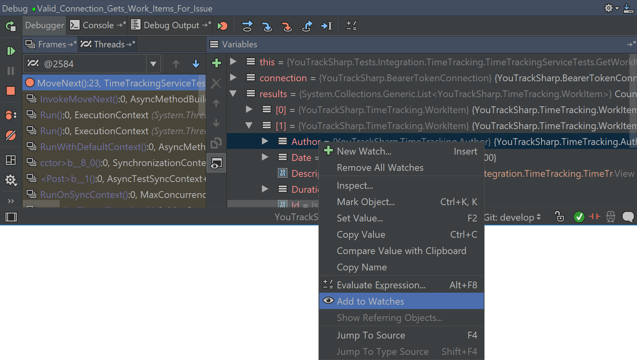Choose Mark Object... menu item
The width and height of the screenshot is (637, 360).
coord(401,202)
